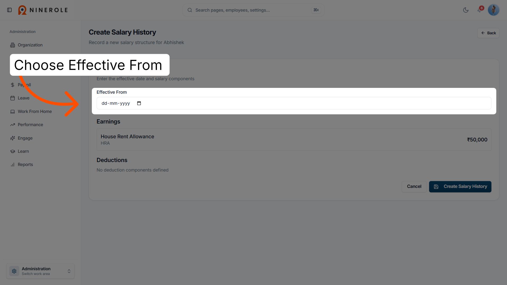The height and width of the screenshot is (285, 507).
Task: Click the search magnifier icon
Action: tap(190, 10)
